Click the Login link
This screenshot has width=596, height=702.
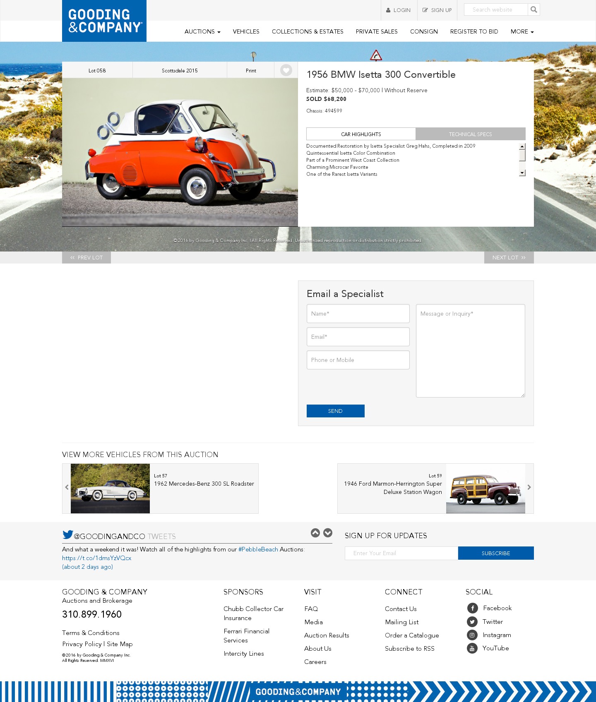pyautogui.click(x=399, y=10)
